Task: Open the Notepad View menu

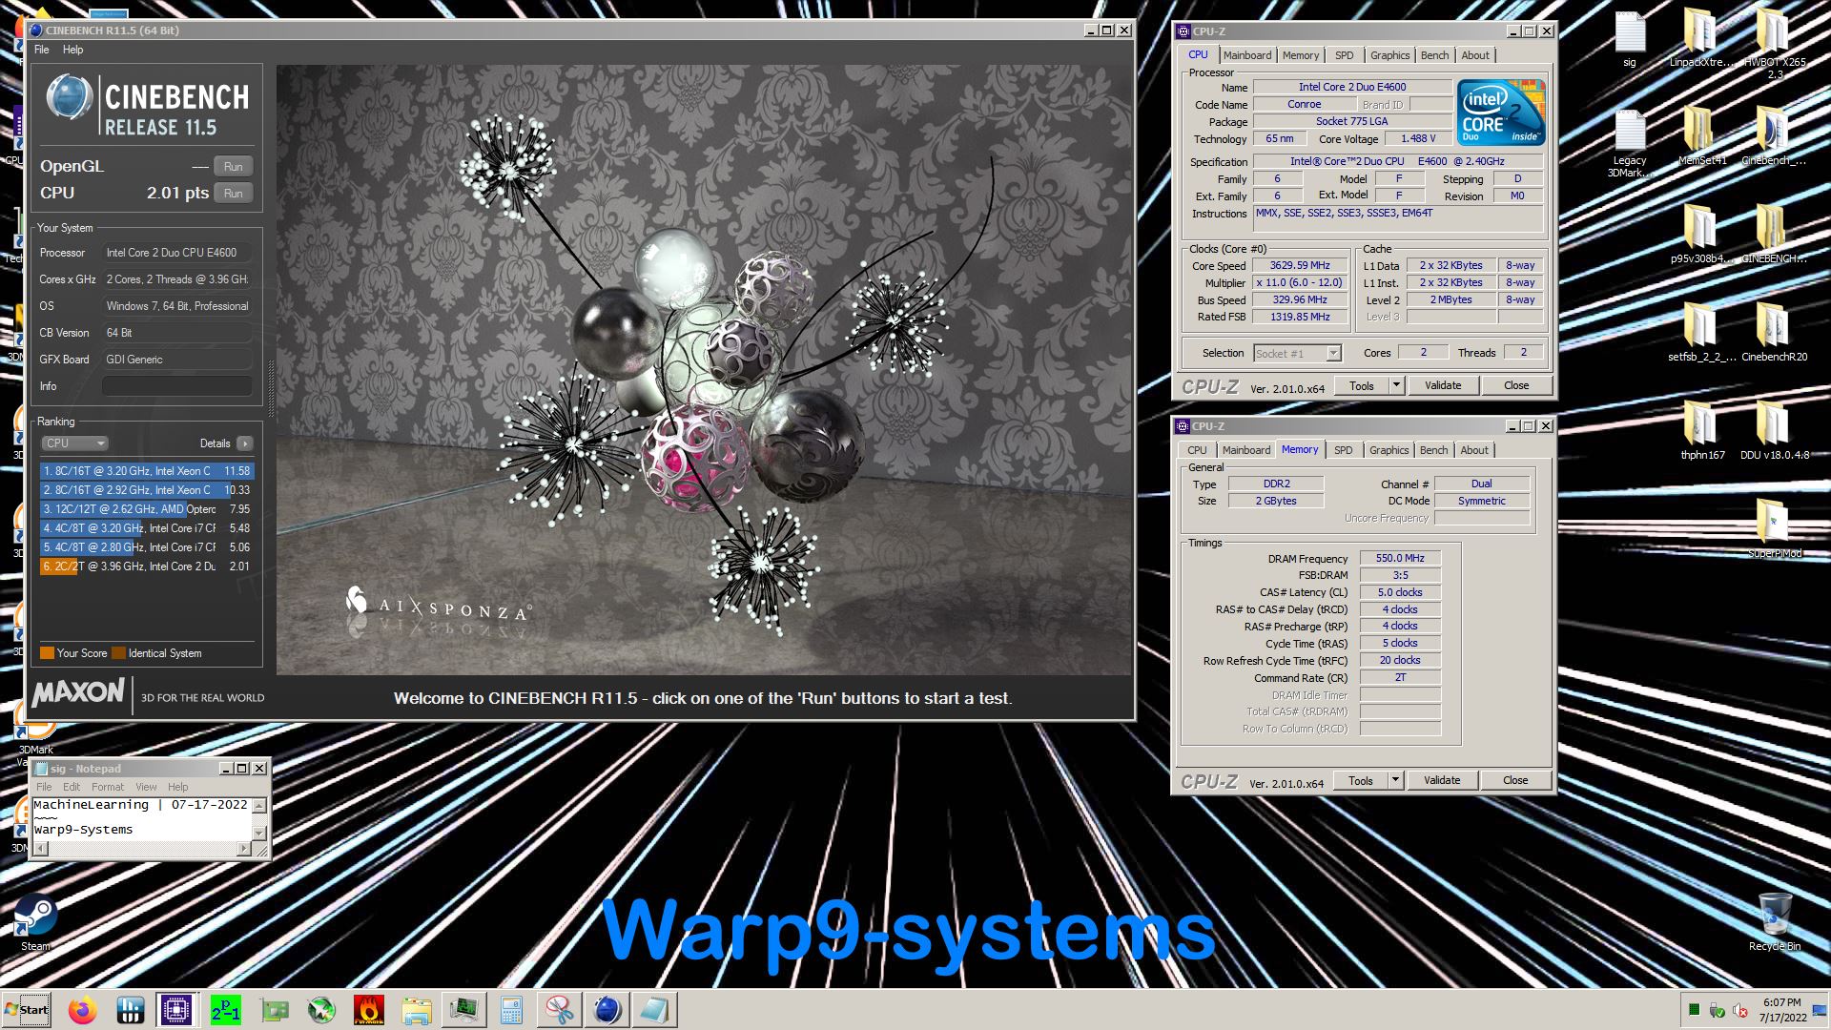Action: tap(146, 787)
